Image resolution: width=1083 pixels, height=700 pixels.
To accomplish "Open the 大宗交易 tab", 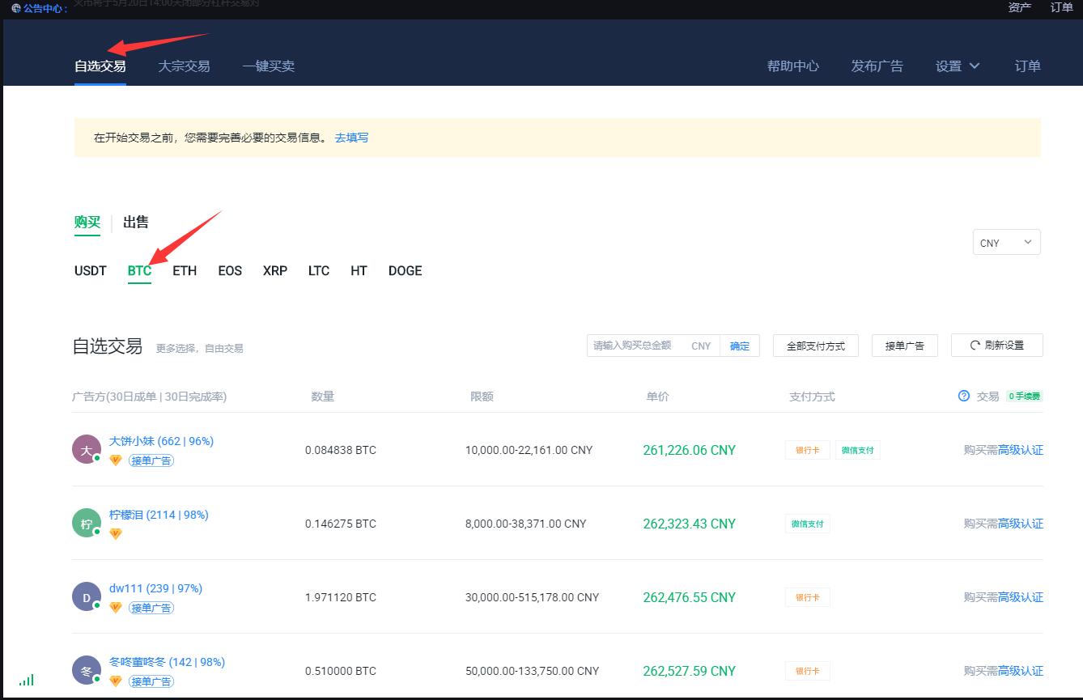I will click(x=184, y=66).
